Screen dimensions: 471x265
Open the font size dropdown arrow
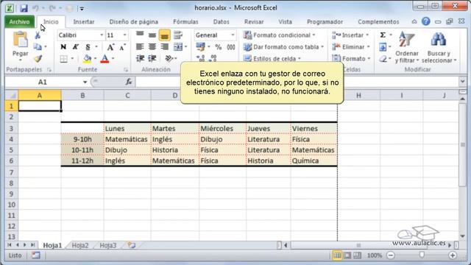click(x=124, y=35)
